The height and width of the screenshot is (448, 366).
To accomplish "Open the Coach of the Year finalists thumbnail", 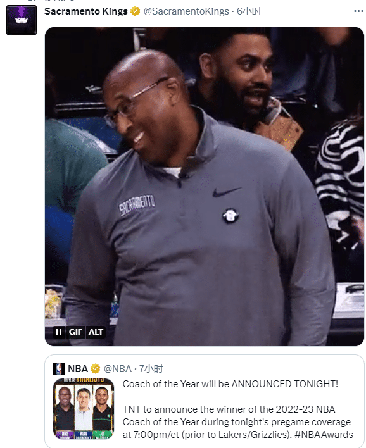I will tap(84, 409).
